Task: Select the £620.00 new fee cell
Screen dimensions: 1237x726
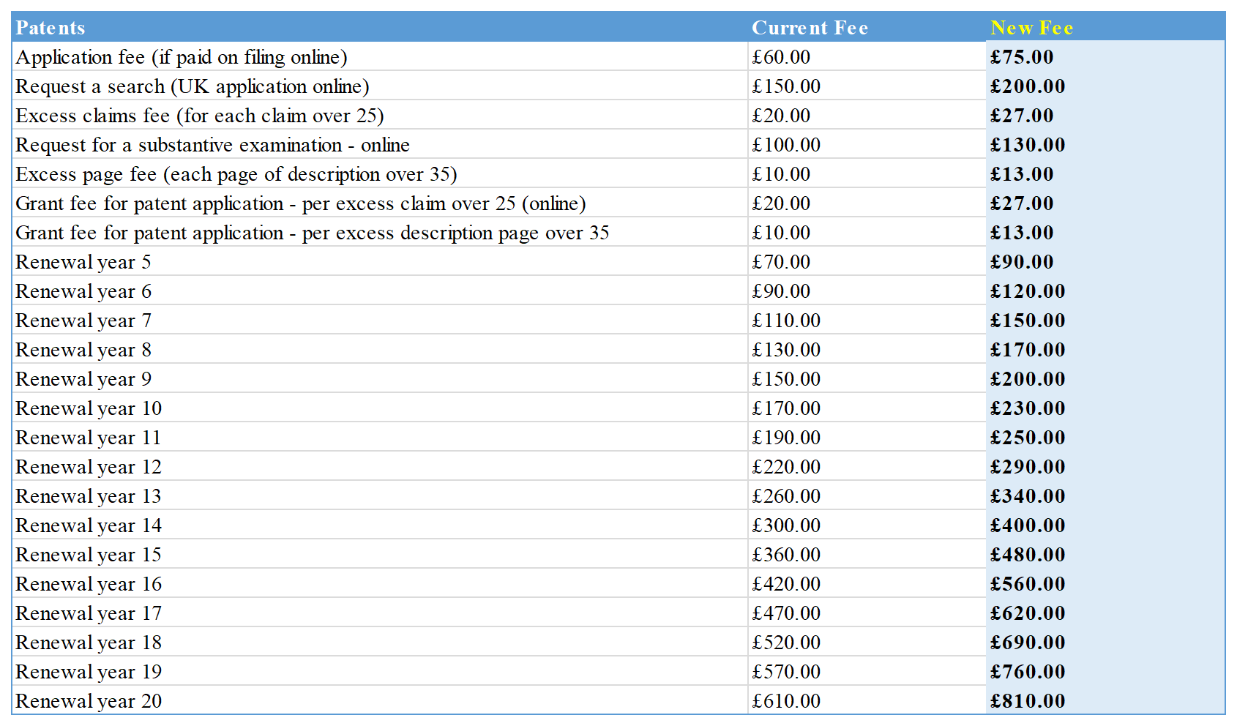Action: (x=1028, y=613)
